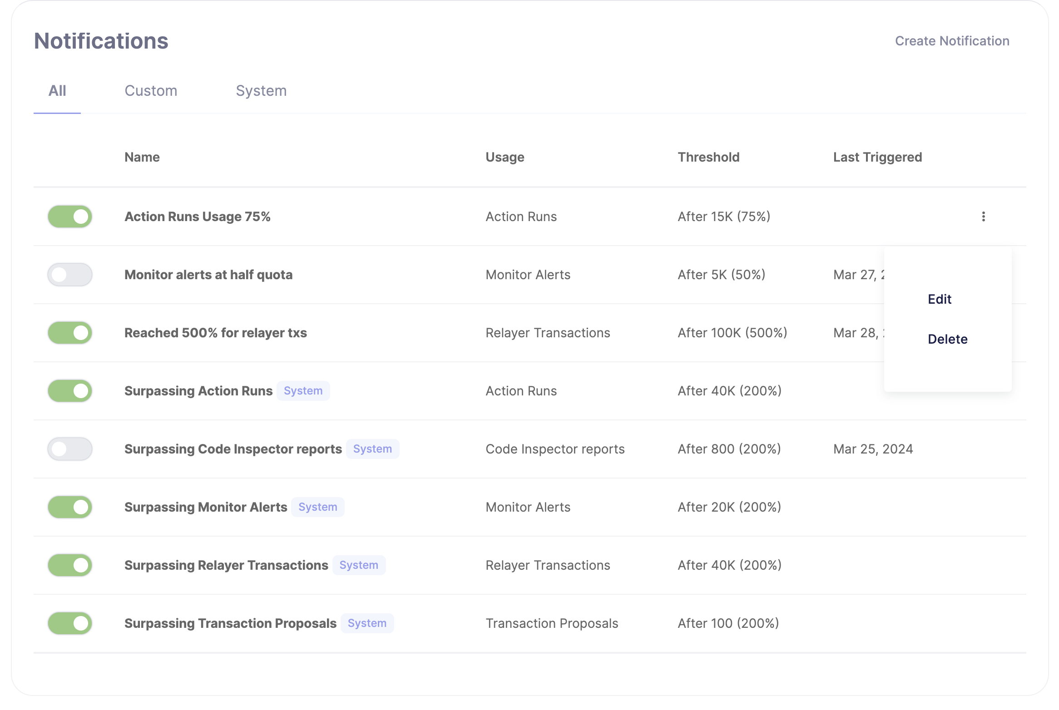Image resolution: width=1059 pixels, height=710 pixels.
Task: Click the System badge on Surpassing Monitor Alerts
Action: point(319,506)
